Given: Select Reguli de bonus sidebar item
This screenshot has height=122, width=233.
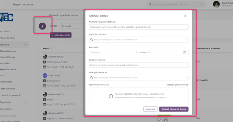Looking at the screenshot, I should 8,69.
